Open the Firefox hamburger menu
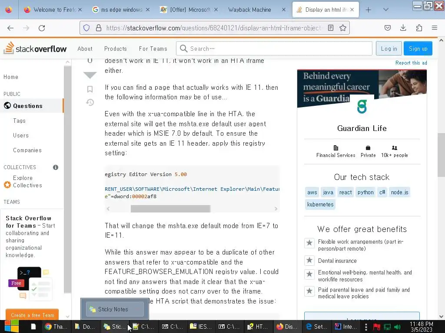 435,28
